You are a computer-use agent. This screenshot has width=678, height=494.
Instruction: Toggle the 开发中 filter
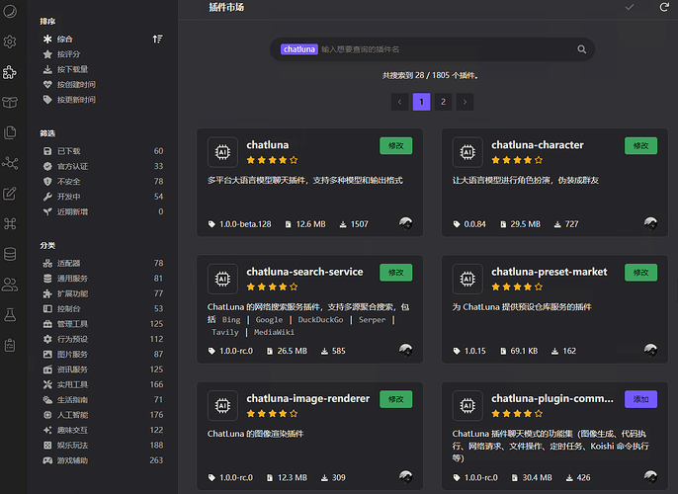103,197
